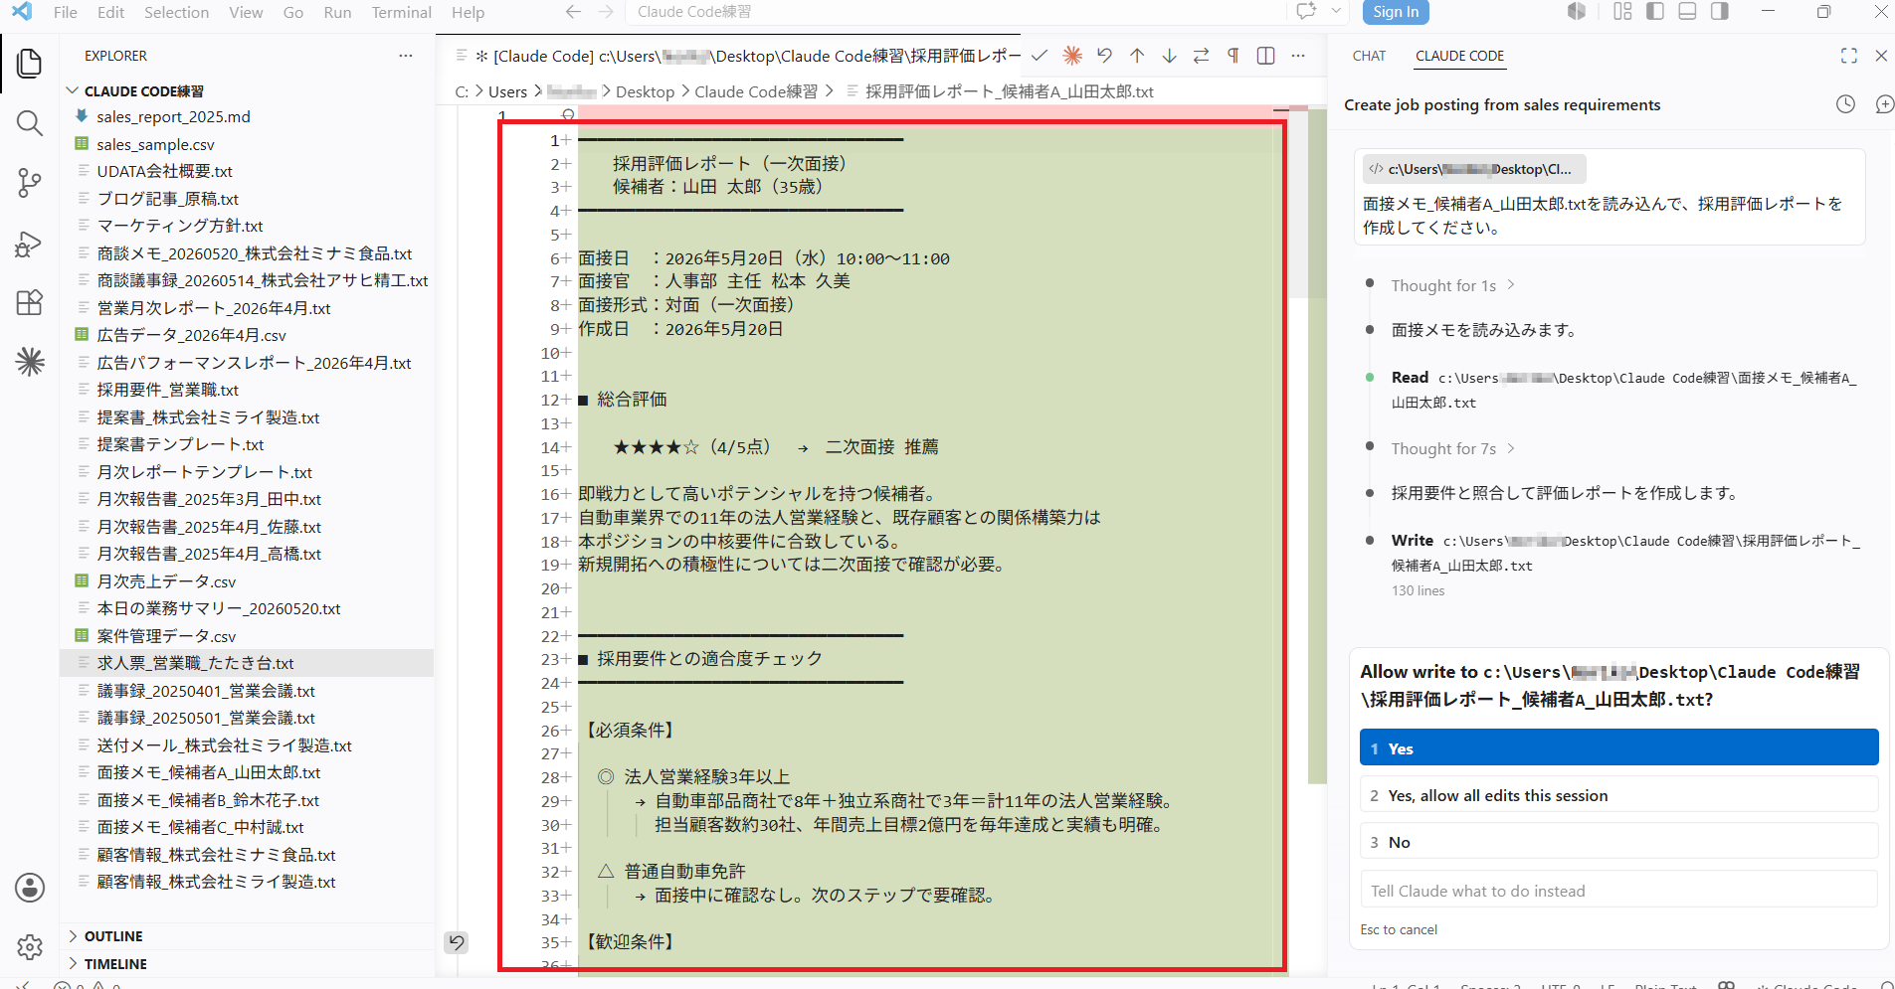Open the chat icon in title bar
This screenshot has width=1895, height=989.
coord(1306,12)
